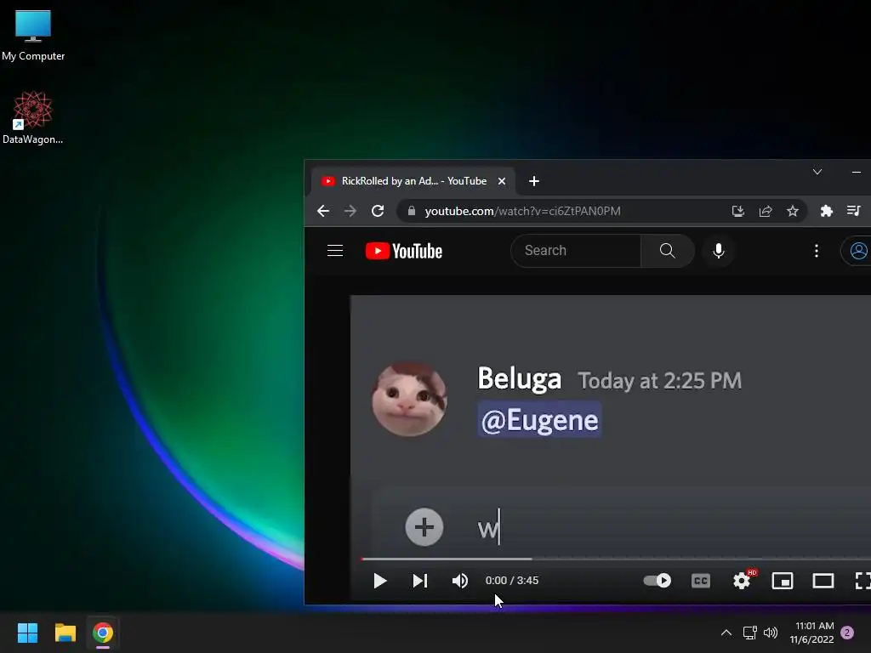This screenshot has height=653, width=871.
Task: Open YouTube settings three-dot menu
Action: pyautogui.click(x=816, y=251)
